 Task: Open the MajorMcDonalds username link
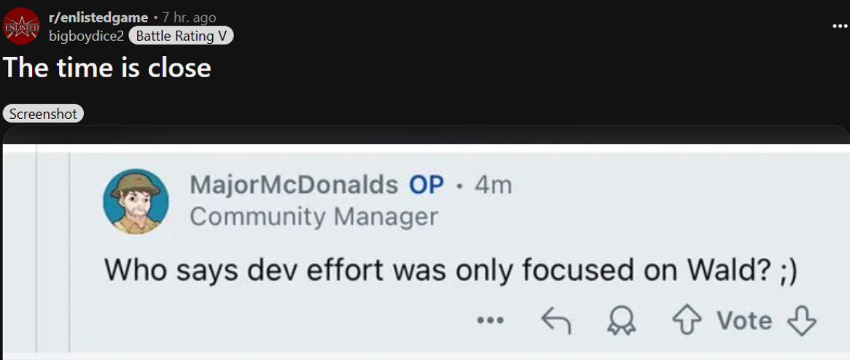point(293,185)
